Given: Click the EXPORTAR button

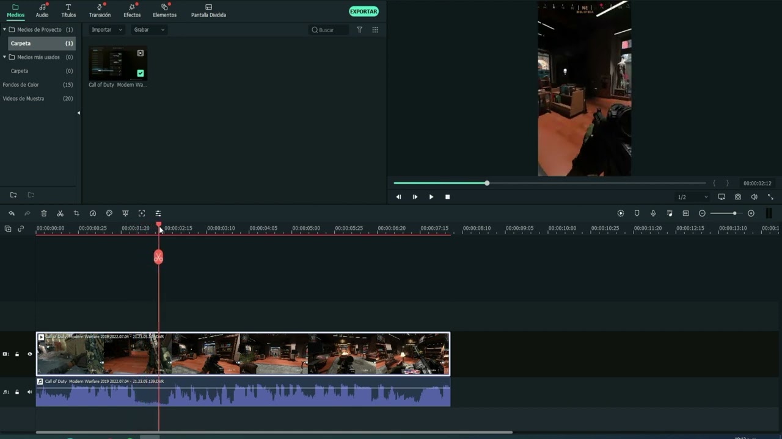Looking at the screenshot, I should [364, 11].
